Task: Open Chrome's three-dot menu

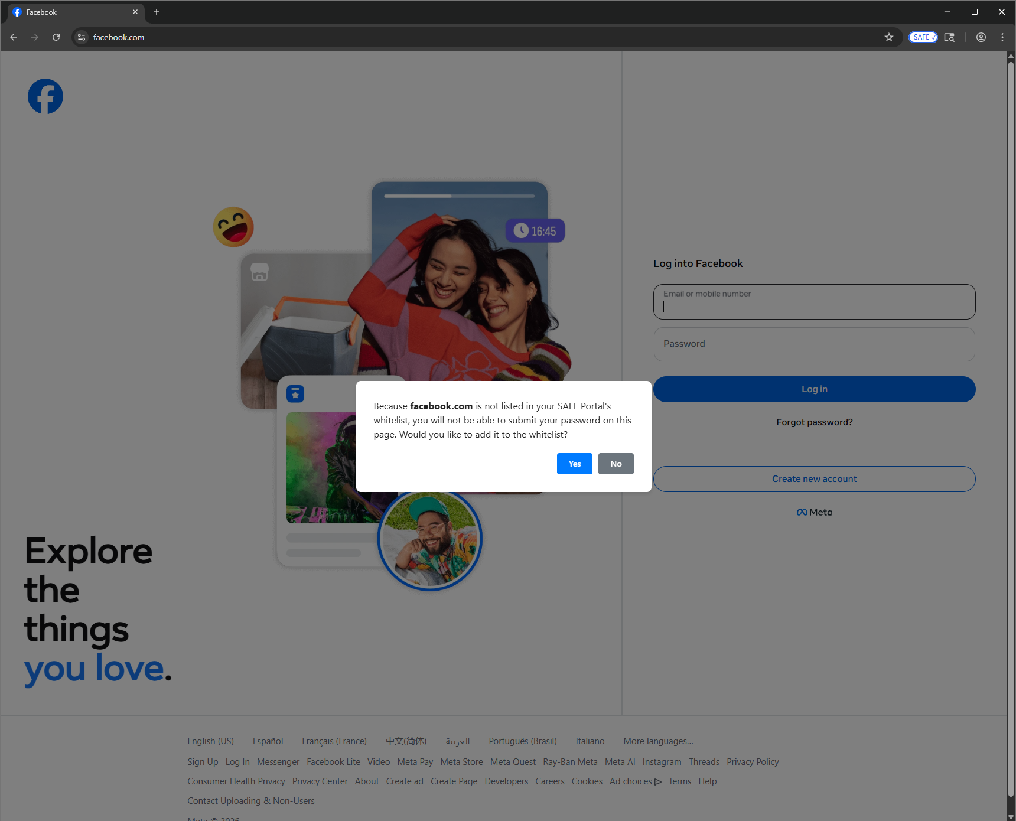Action: point(1002,37)
